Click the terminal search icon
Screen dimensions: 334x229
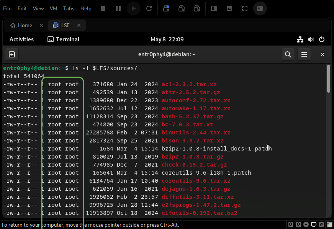coord(288,54)
